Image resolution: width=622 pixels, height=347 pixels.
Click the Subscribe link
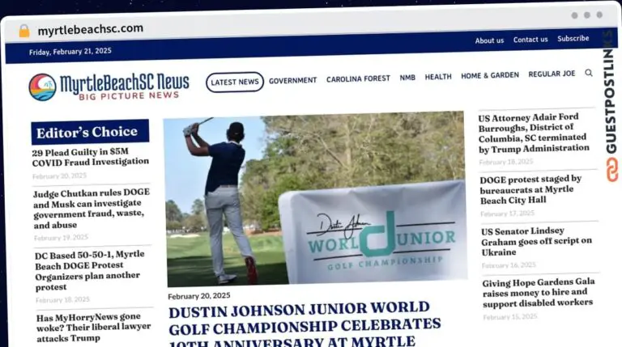[573, 39]
